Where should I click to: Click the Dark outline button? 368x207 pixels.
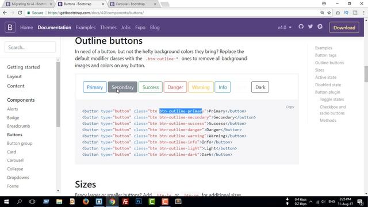coord(260,87)
